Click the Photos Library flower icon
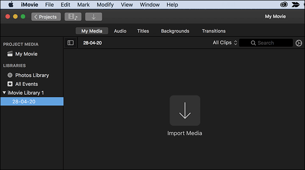This screenshot has width=305, height=170. 10,75
